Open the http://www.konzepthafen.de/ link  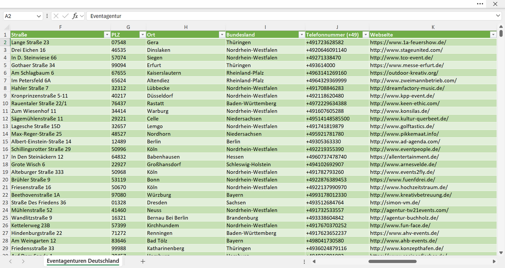coord(407,248)
